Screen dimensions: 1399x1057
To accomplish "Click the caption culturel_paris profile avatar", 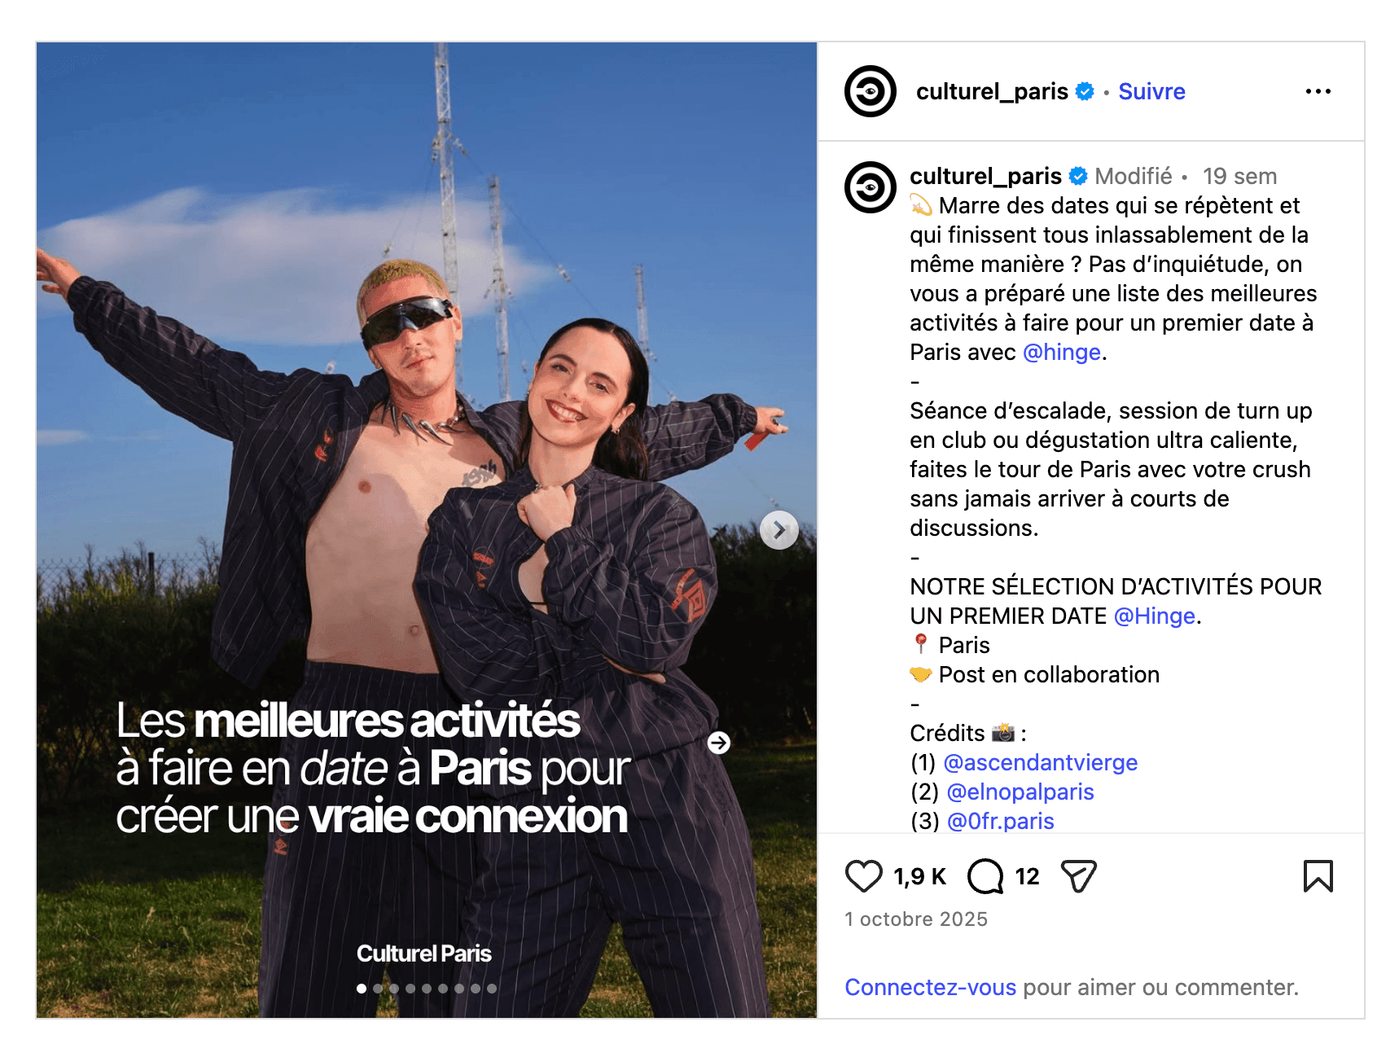I will pos(870,187).
